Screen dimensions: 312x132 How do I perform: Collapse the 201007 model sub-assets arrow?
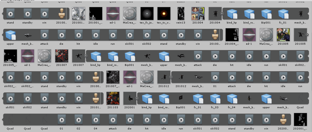point(86,56)
